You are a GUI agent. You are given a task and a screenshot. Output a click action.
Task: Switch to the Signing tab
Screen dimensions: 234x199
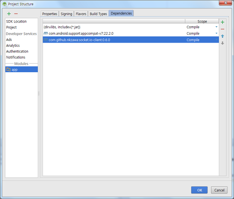(66, 14)
